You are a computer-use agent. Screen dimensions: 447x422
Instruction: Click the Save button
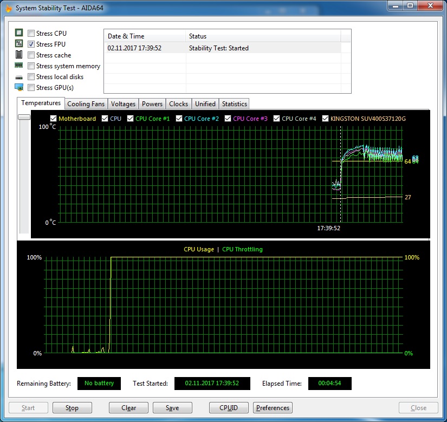172,408
